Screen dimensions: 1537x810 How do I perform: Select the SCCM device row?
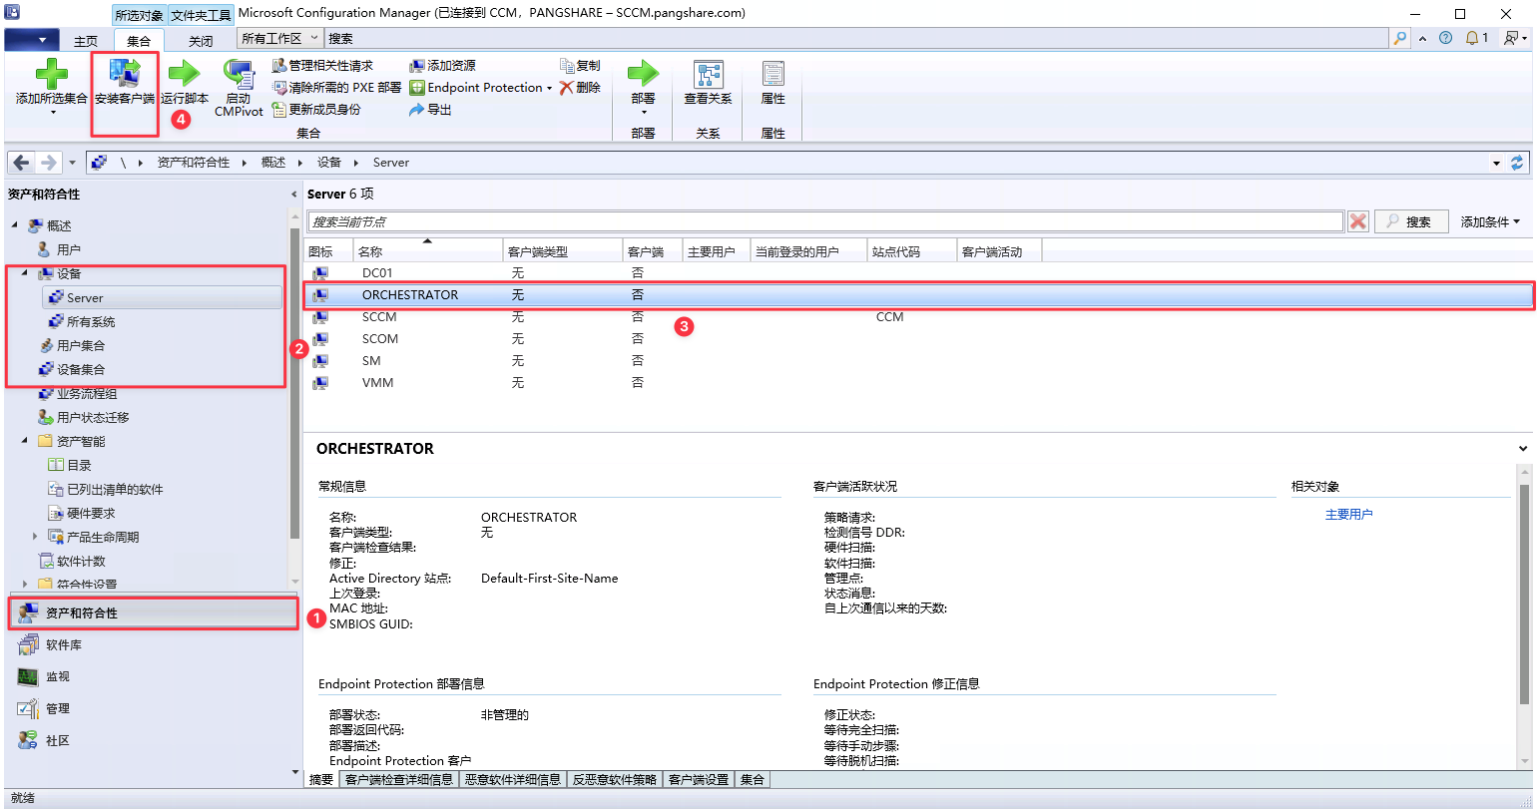[x=918, y=316]
